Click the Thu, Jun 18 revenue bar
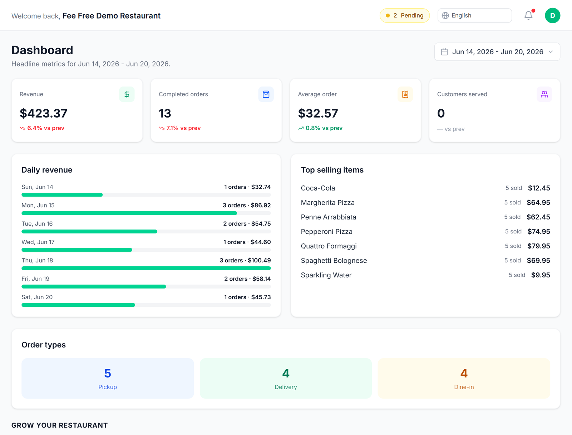The width and height of the screenshot is (572, 435). 146,268
